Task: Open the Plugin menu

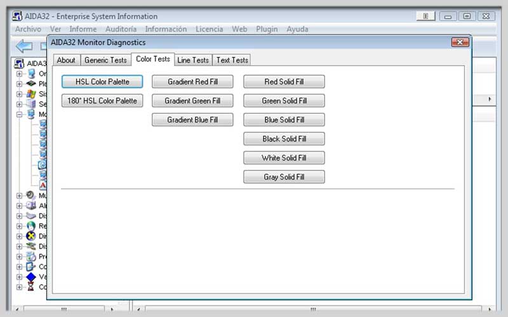Action: [267, 29]
